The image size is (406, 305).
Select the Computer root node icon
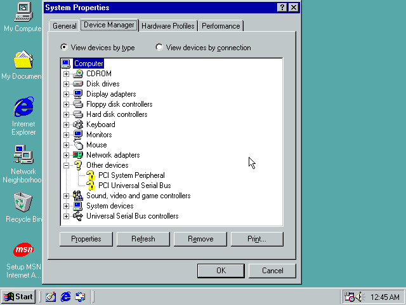[x=66, y=64]
